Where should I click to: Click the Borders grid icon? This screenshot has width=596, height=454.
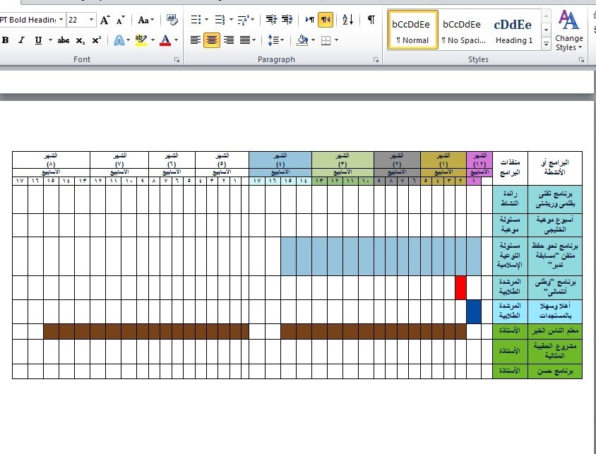326,40
